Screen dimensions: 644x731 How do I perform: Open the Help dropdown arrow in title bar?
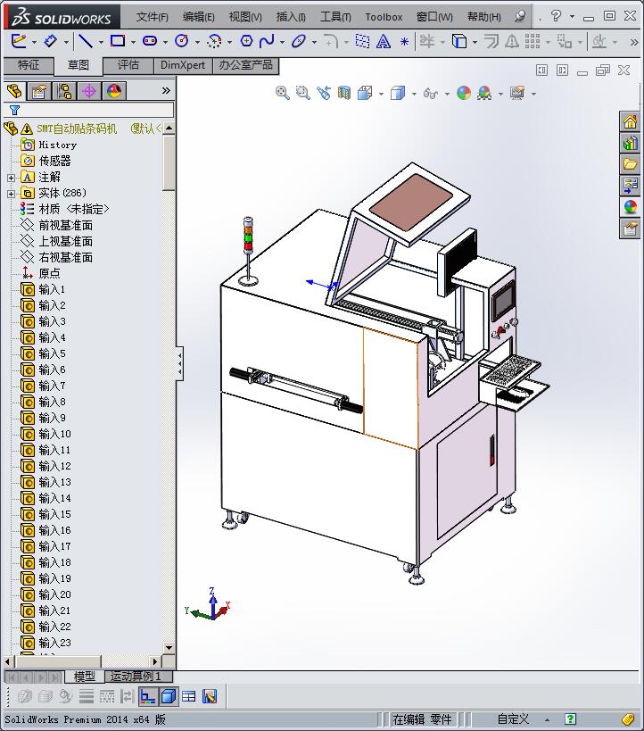(x=572, y=16)
